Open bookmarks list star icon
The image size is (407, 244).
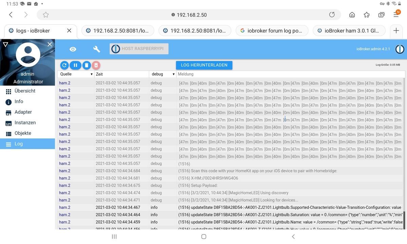pos(367,15)
